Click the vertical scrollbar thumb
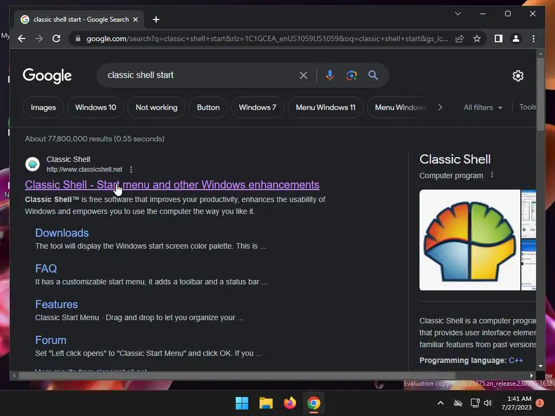Image resolution: width=555 pixels, height=416 pixels. (540, 94)
